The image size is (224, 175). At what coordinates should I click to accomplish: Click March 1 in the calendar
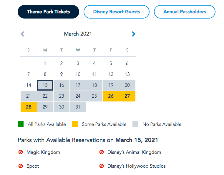(x=45, y=63)
